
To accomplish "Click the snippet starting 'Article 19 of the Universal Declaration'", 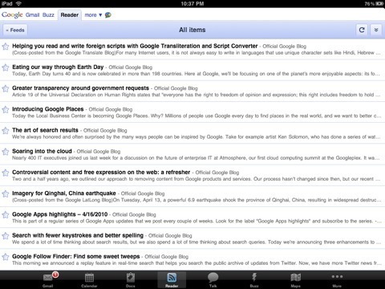I will (196, 95).
